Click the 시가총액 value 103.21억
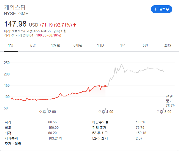 point(55,138)
